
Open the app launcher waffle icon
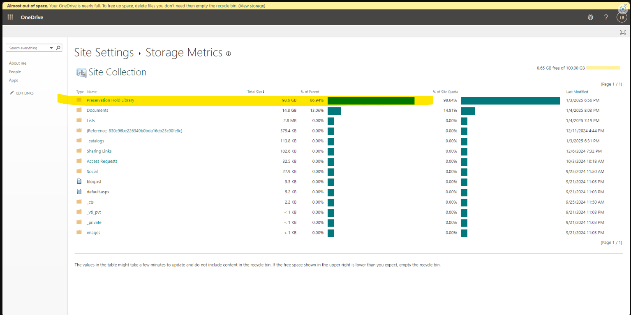point(10,17)
